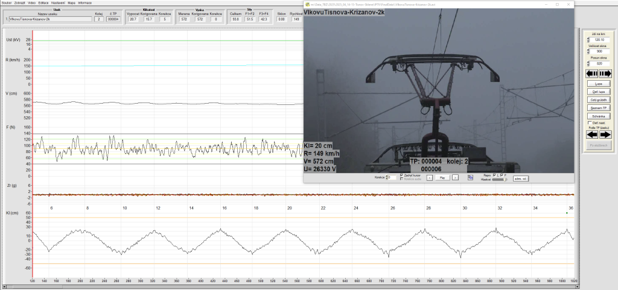This screenshot has width=618, height=290.
Task: Open the Soubor menu
Action: (7, 3)
